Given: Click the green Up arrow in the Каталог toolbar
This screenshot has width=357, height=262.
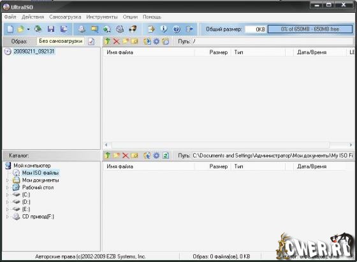Looking at the screenshot, I should click(x=107, y=156).
